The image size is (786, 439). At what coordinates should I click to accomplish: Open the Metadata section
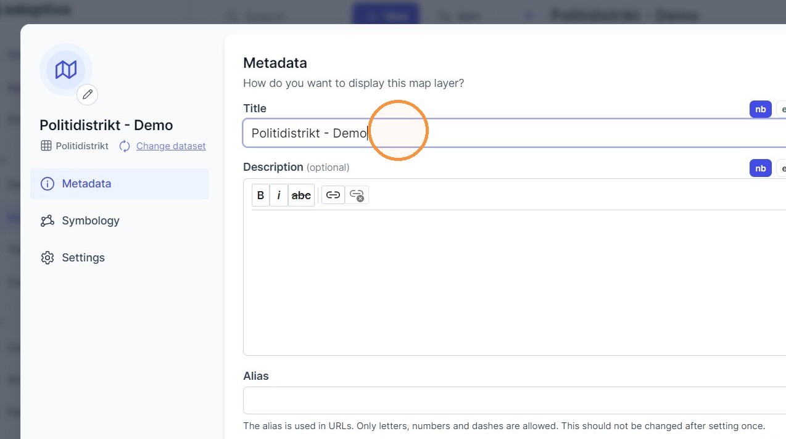tap(120, 184)
